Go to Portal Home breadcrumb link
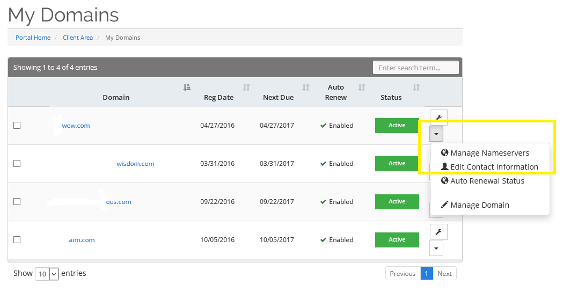Screen dimensions: 563x292 33,38
